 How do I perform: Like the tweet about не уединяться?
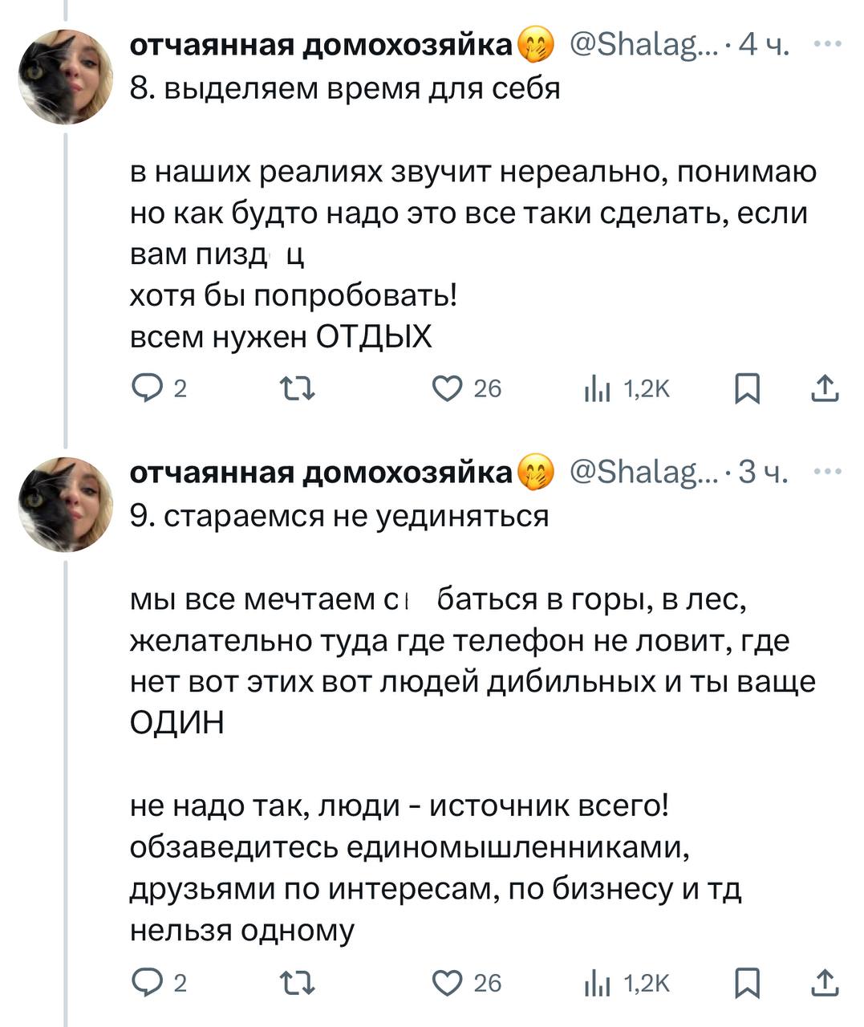pyautogui.click(x=445, y=983)
